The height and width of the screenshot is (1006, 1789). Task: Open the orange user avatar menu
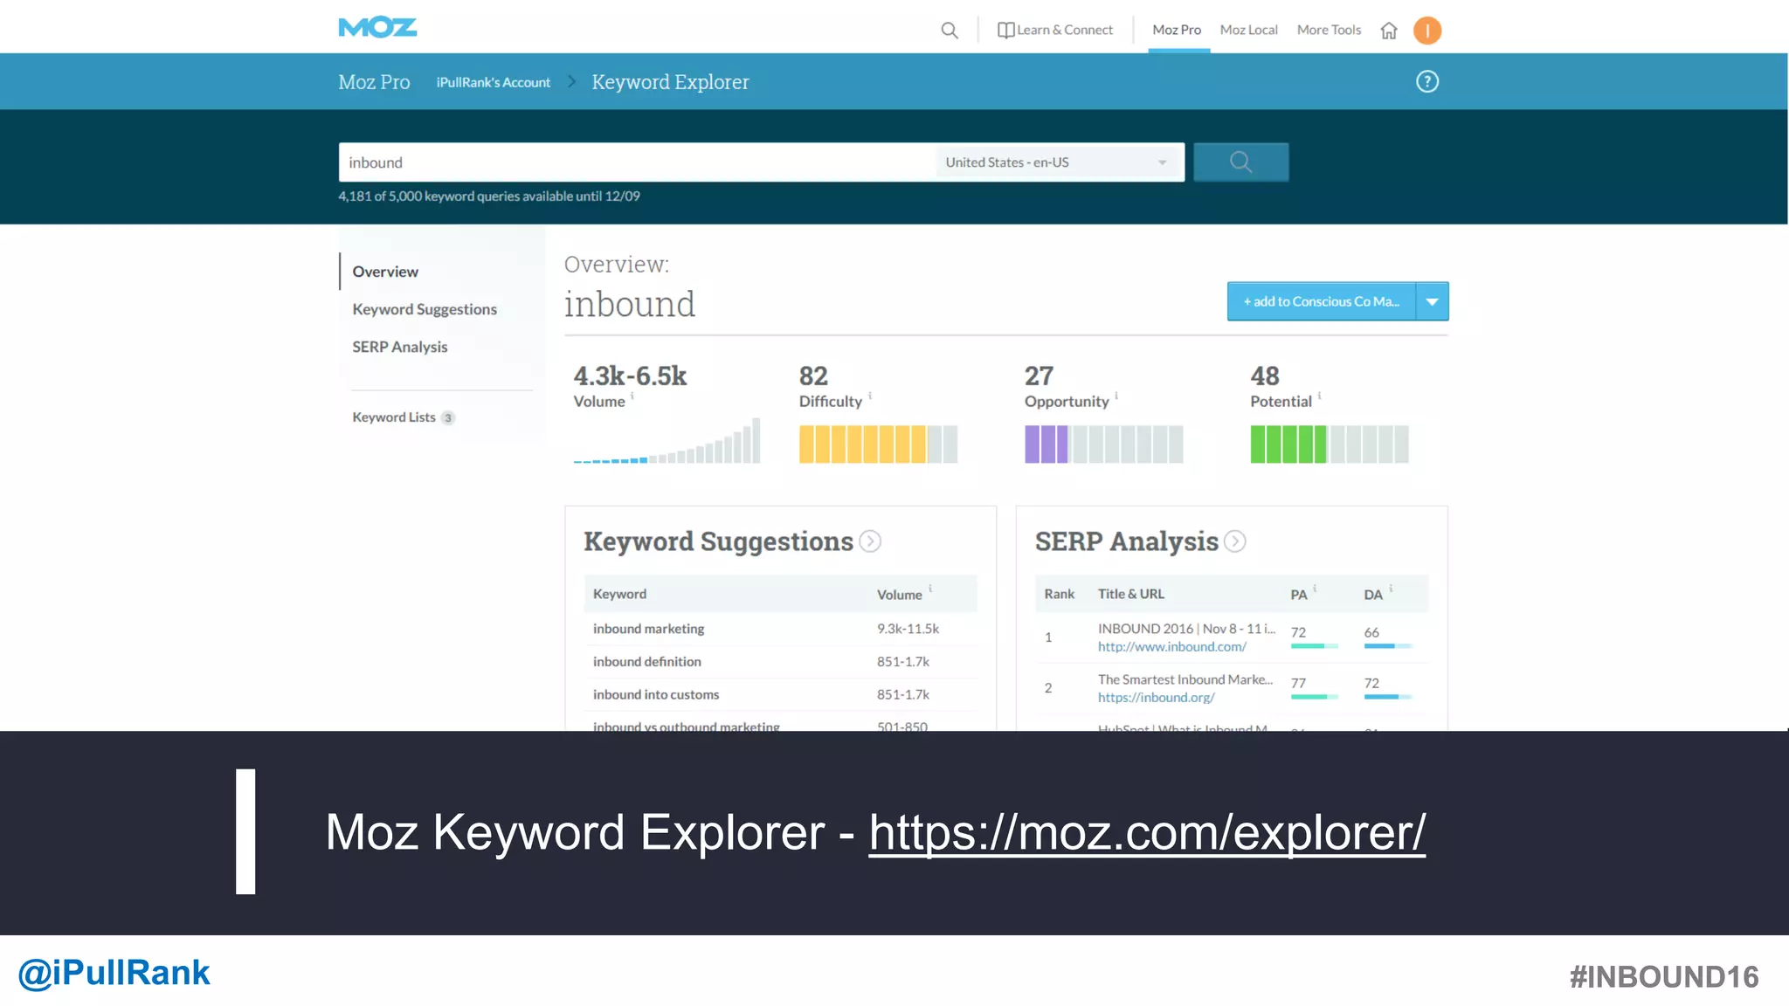(1427, 31)
